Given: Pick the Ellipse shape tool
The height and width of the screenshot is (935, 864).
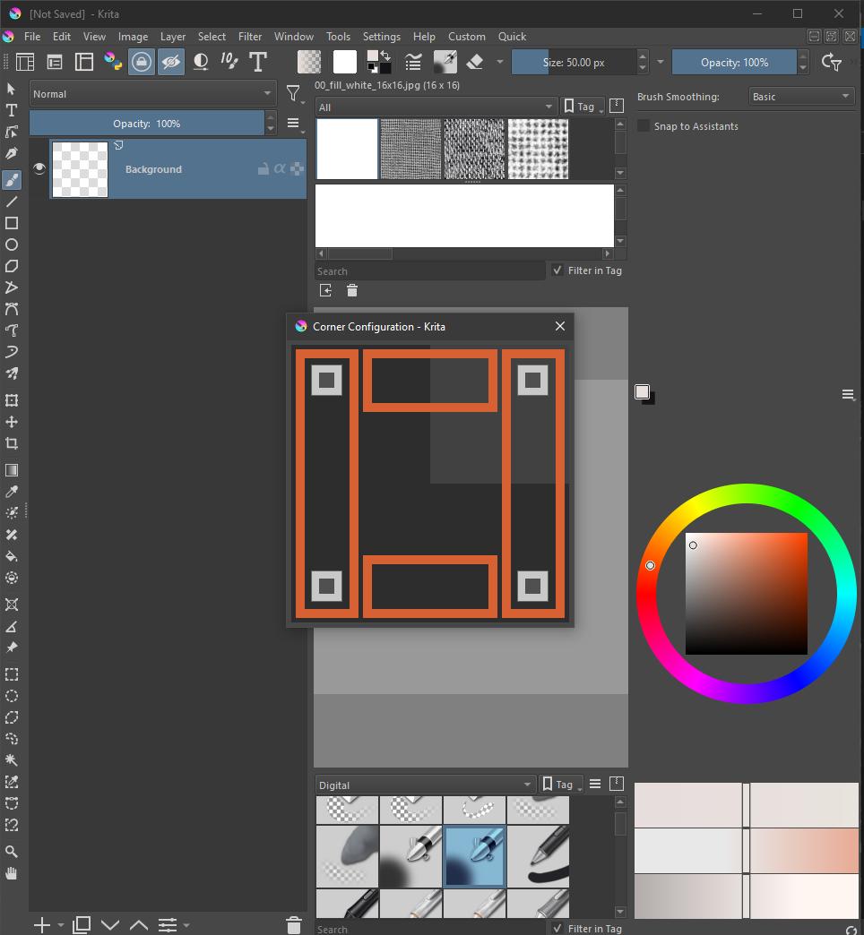Looking at the screenshot, I should click(x=12, y=244).
